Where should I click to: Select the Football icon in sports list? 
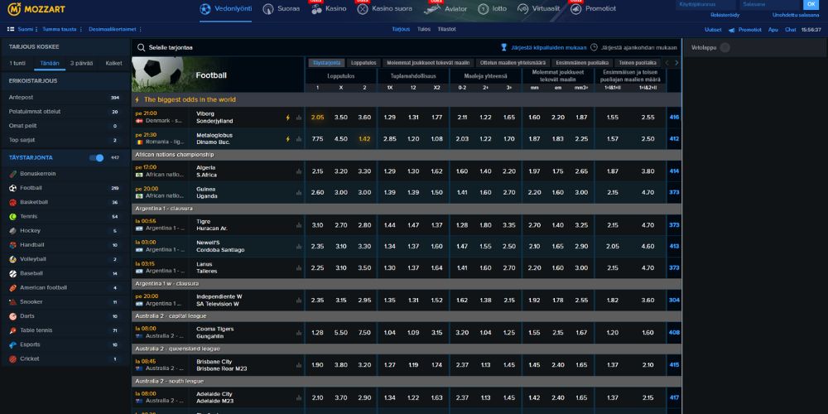[x=12, y=188]
